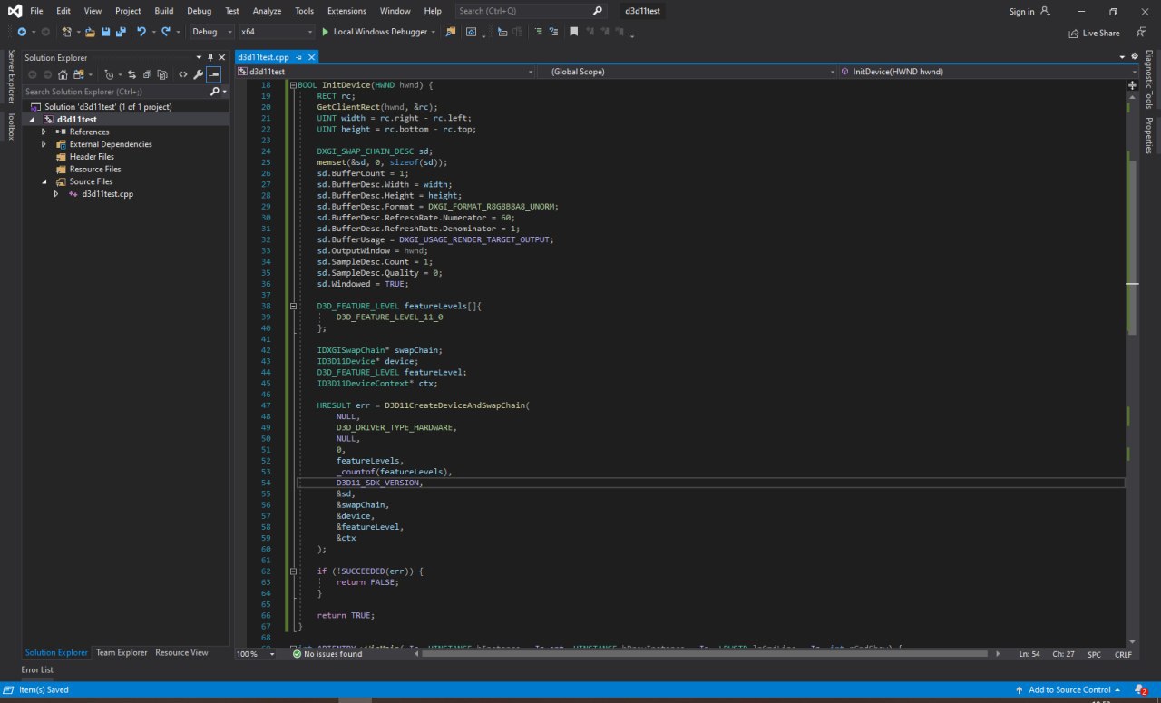
Task: Start Local Windows Debugger with the green play icon
Action: pyautogui.click(x=326, y=32)
